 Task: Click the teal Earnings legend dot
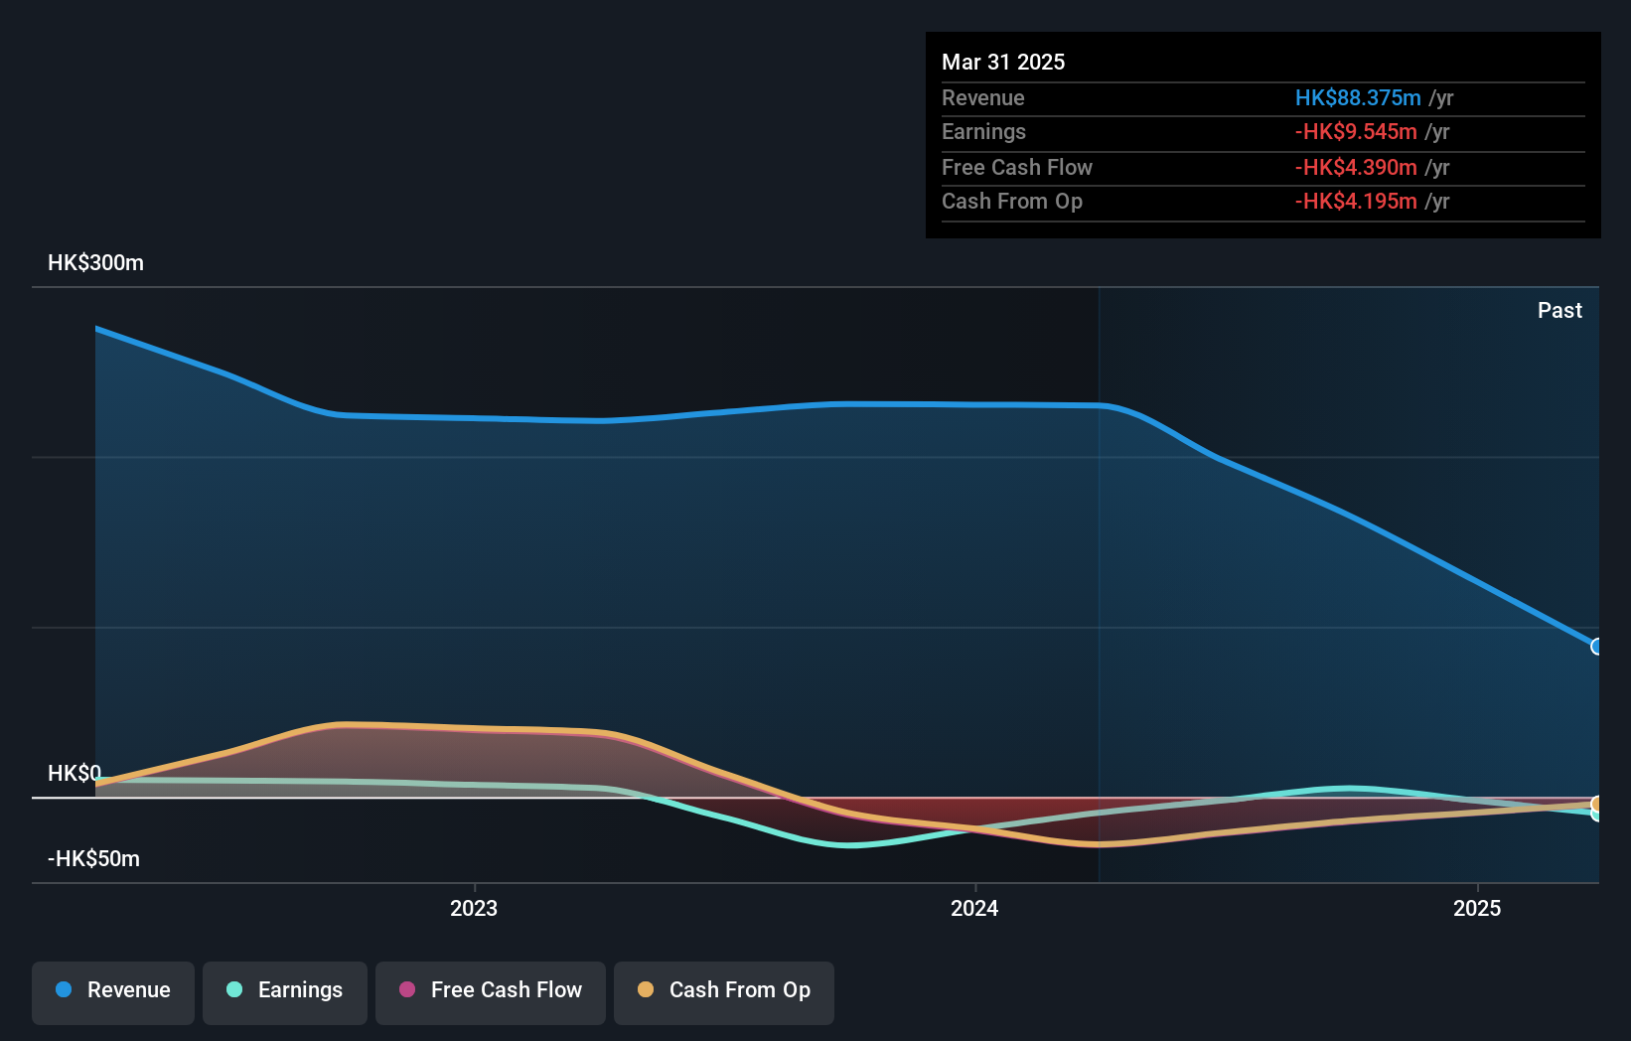234,989
